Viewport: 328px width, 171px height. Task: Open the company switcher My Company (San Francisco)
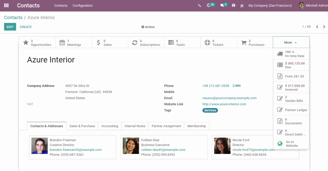[270, 5]
